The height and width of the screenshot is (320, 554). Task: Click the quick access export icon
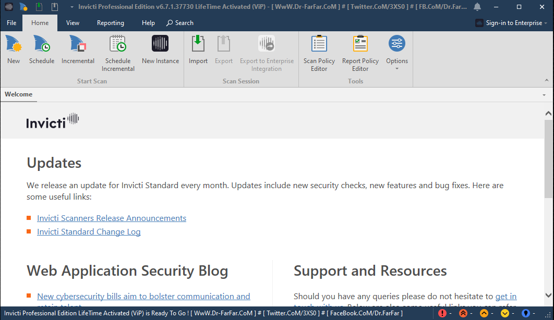pos(54,7)
